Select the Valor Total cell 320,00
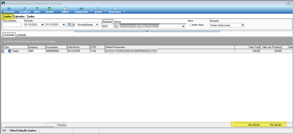Viewport: 294px width, 134px height. click(x=248, y=51)
